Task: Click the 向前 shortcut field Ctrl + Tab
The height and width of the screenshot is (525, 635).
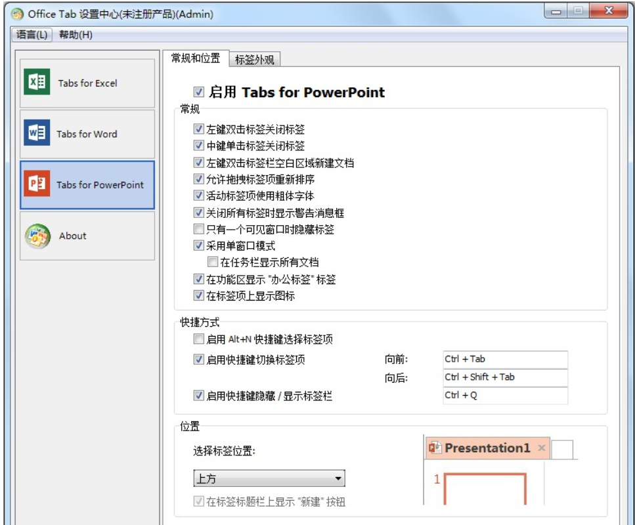Action: (506, 360)
